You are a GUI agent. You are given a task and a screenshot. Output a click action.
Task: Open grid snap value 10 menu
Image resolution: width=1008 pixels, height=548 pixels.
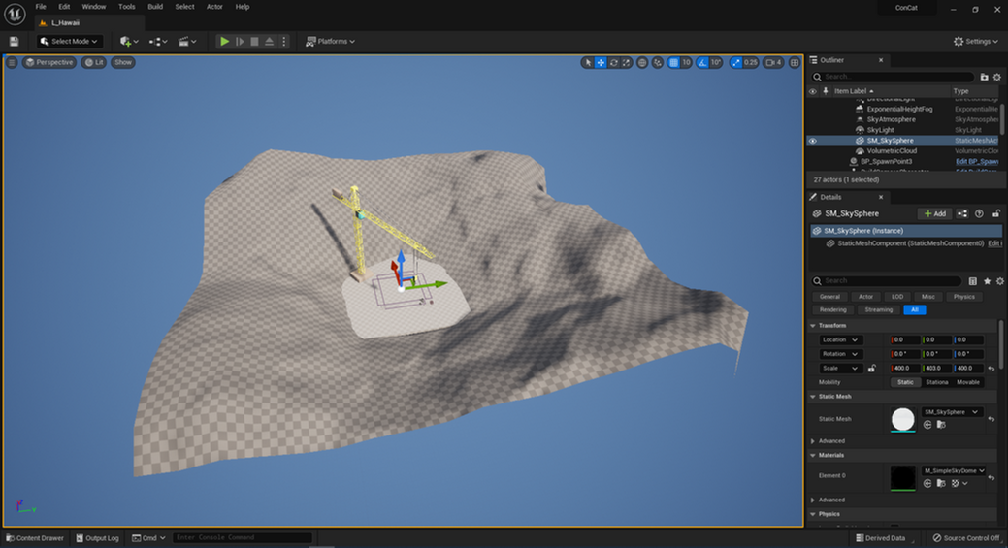(686, 62)
